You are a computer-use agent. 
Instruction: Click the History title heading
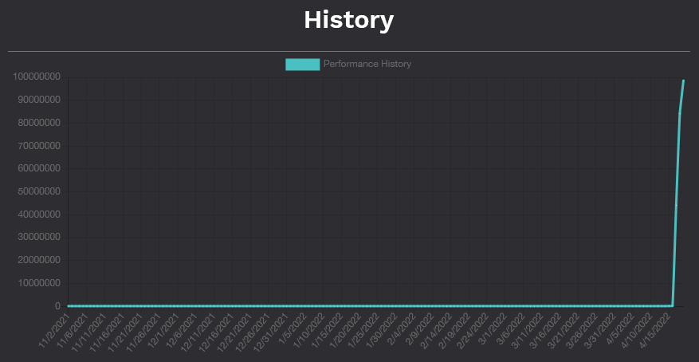tap(349, 20)
